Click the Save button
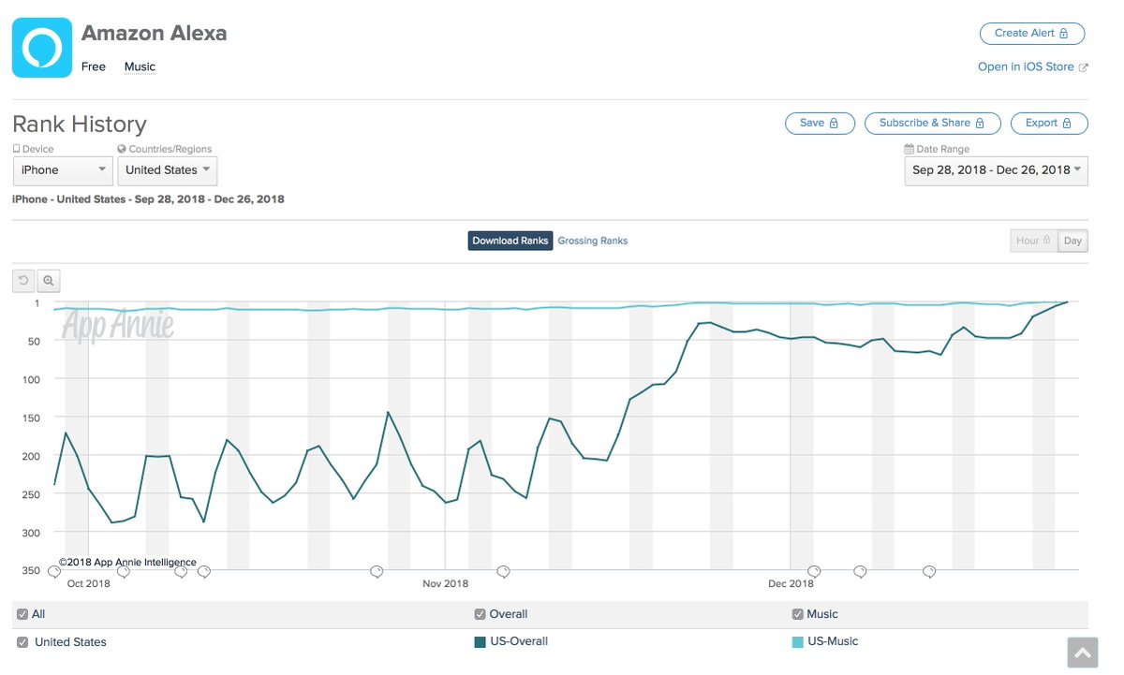 tap(820, 123)
